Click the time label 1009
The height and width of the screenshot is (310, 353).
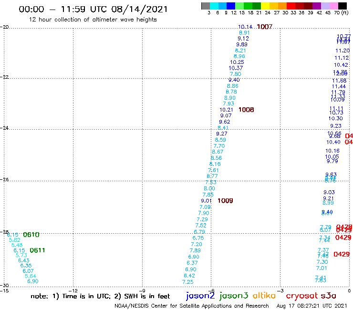pos(225,201)
